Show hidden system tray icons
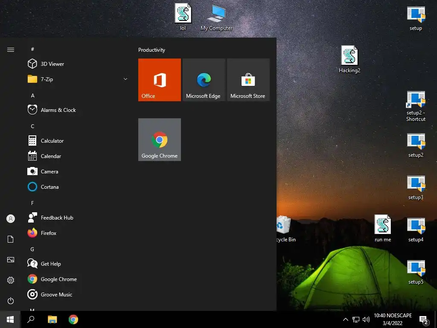The width and height of the screenshot is (437, 328). (345, 319)
